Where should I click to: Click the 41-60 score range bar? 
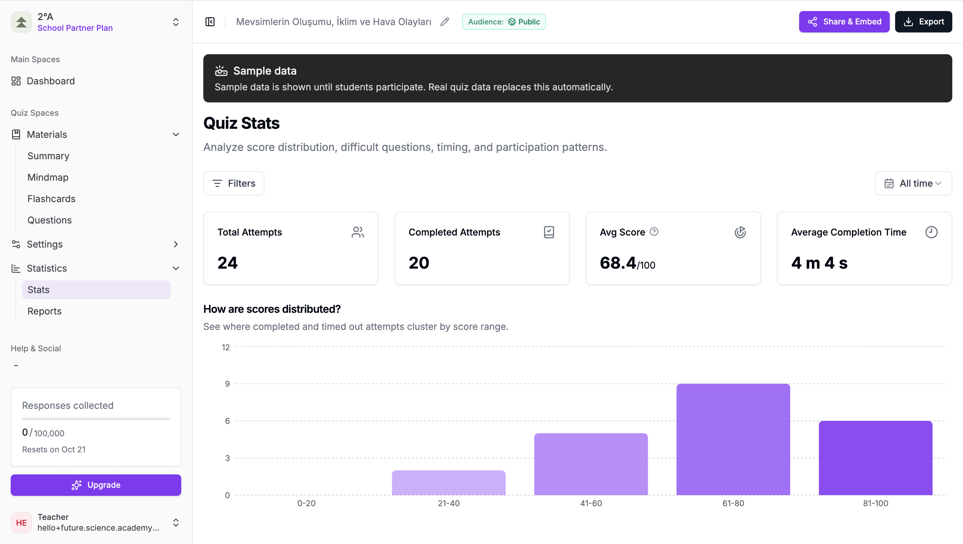click(x=591, y=464)
